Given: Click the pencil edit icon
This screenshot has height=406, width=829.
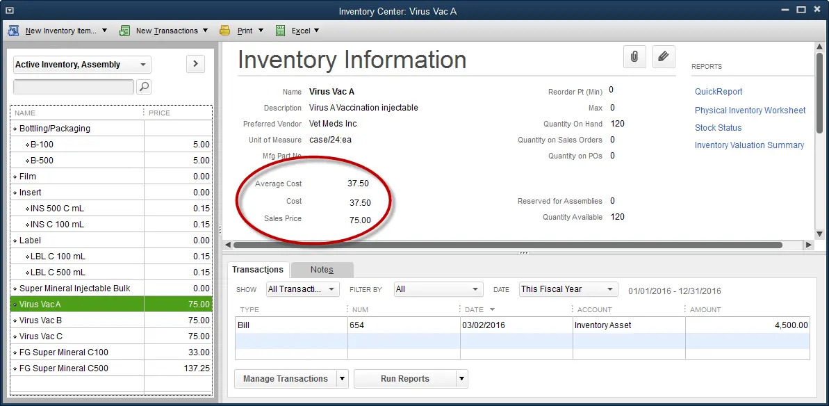Looking at the screenshot, I should (x=664, y=56).
